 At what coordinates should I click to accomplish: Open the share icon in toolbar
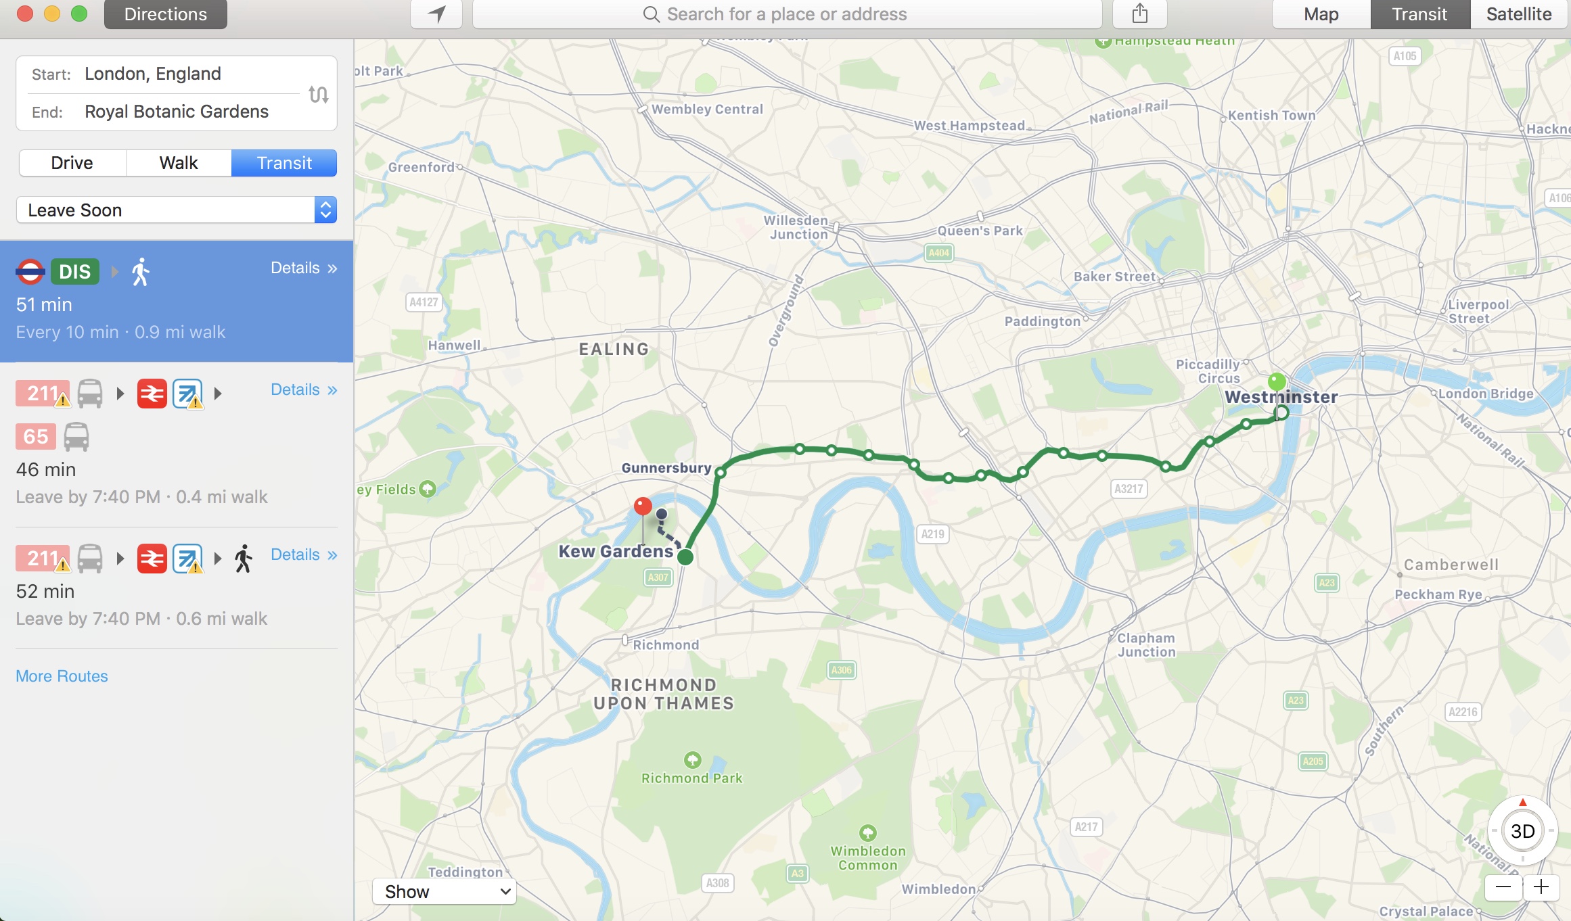pos(1140,14)
